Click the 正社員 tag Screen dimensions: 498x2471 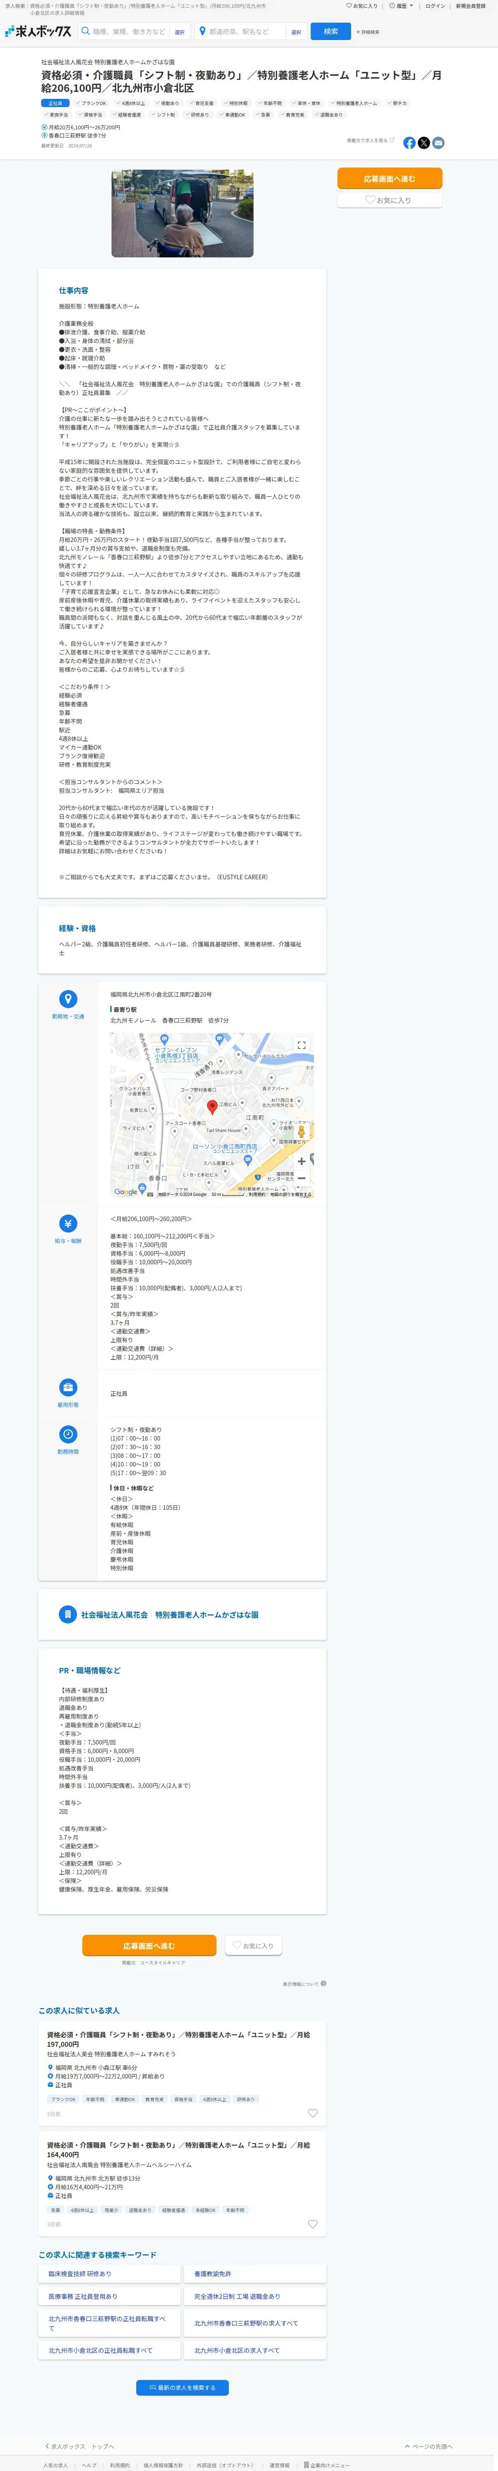[55, 103]
